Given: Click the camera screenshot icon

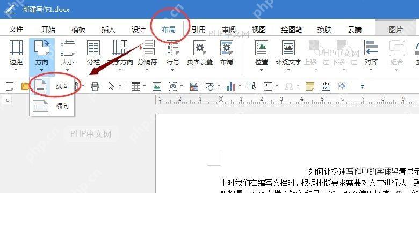Looking at the screenshot, I should coord(172,86).
